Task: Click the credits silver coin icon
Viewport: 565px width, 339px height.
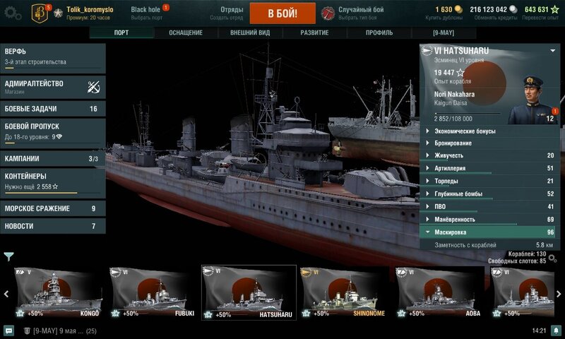Action: tap(513, 9)
